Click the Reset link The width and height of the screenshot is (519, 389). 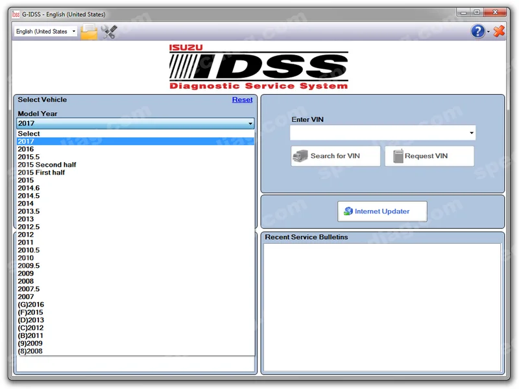(242, 100)
